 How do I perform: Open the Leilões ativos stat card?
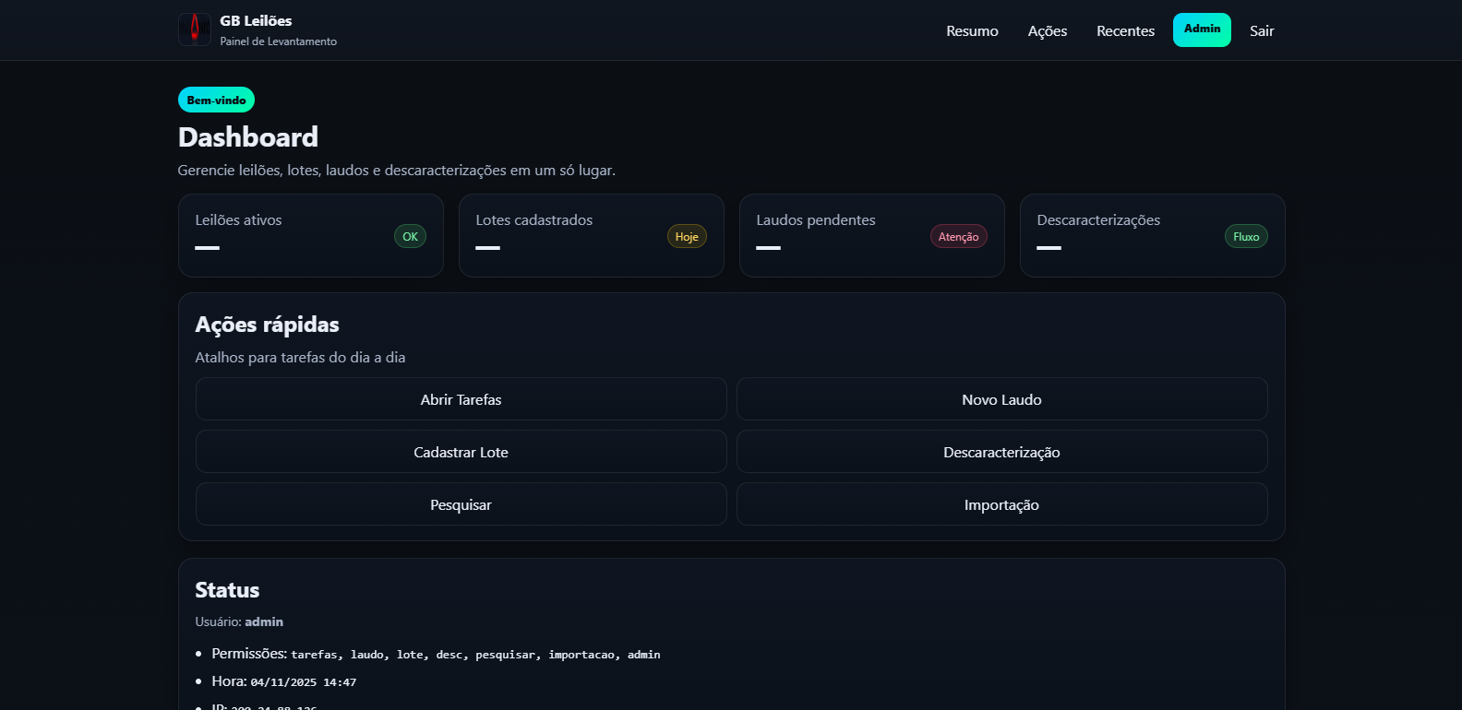[x=310, y=235]
